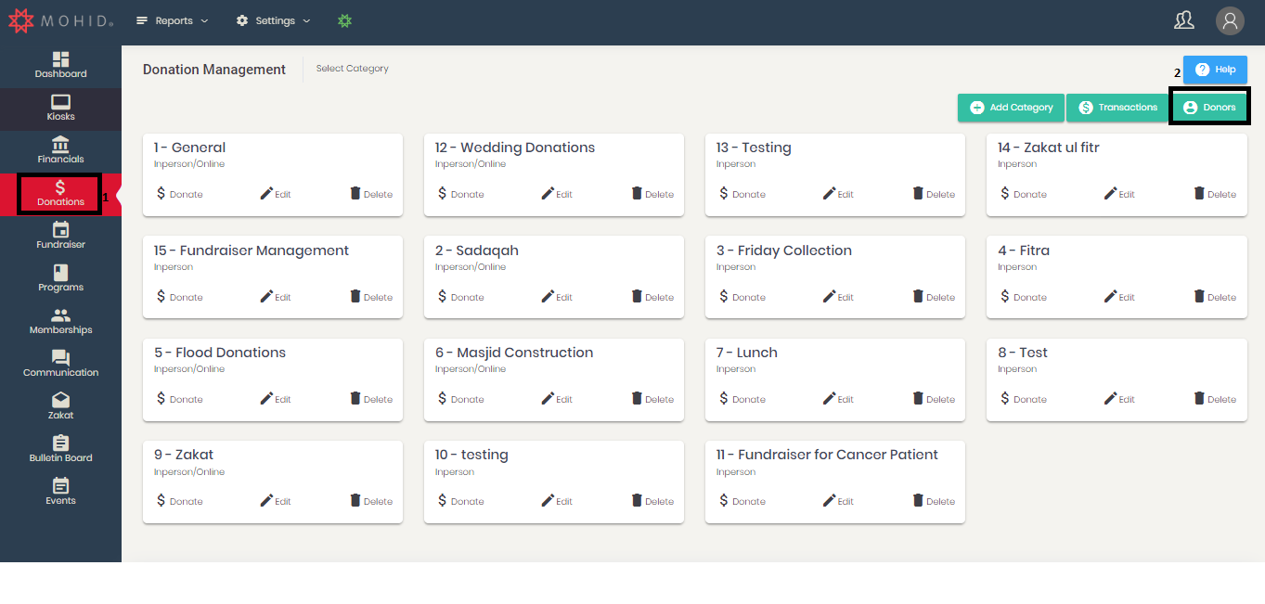Open the Zakat sidebar section
Image resolution: width=1265 pixels, height=604 pixels.
tap(60, 407)
